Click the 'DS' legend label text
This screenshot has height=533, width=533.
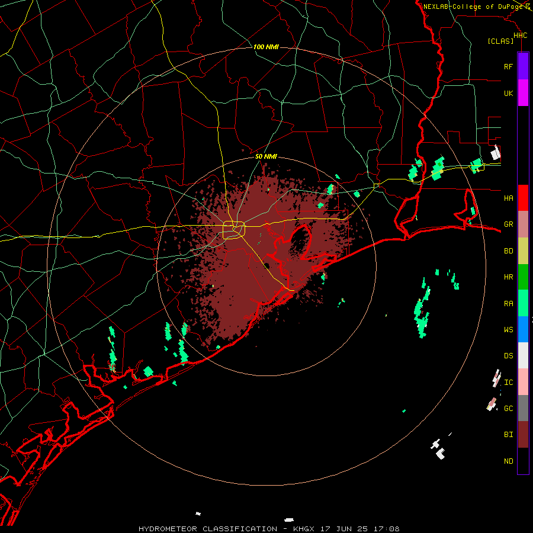point(509,355)
